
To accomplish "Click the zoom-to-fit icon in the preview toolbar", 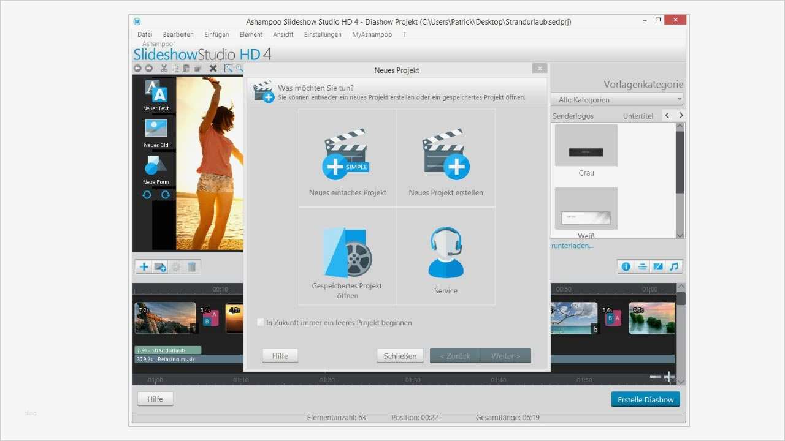I will coord(229,69).
